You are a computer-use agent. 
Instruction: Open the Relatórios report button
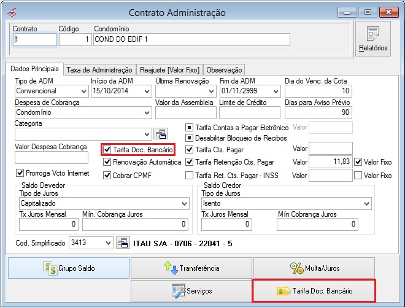click(373, 39)
